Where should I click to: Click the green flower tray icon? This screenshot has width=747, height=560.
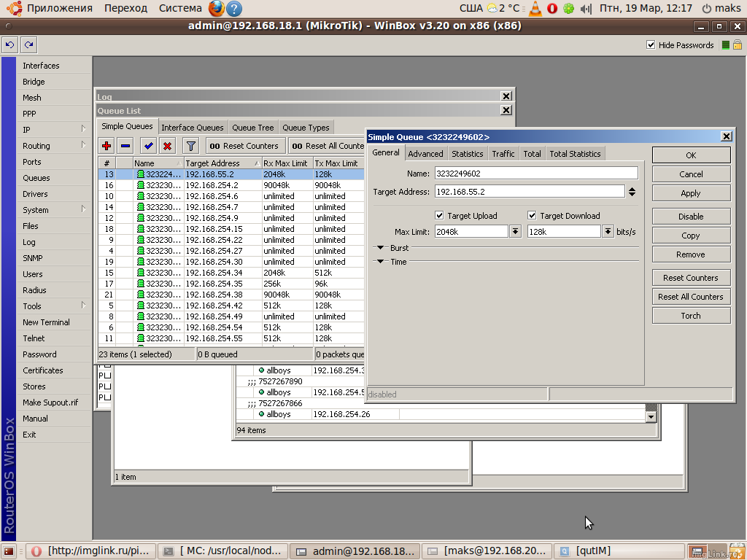[x=568, y=8]
